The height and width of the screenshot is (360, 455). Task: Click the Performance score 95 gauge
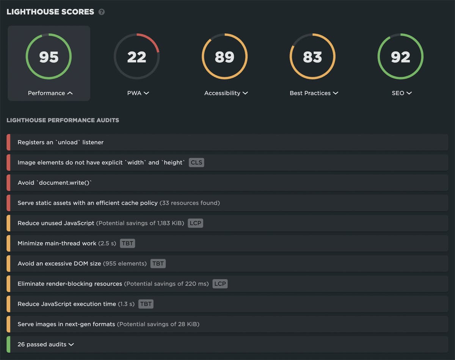coord(49,57)
